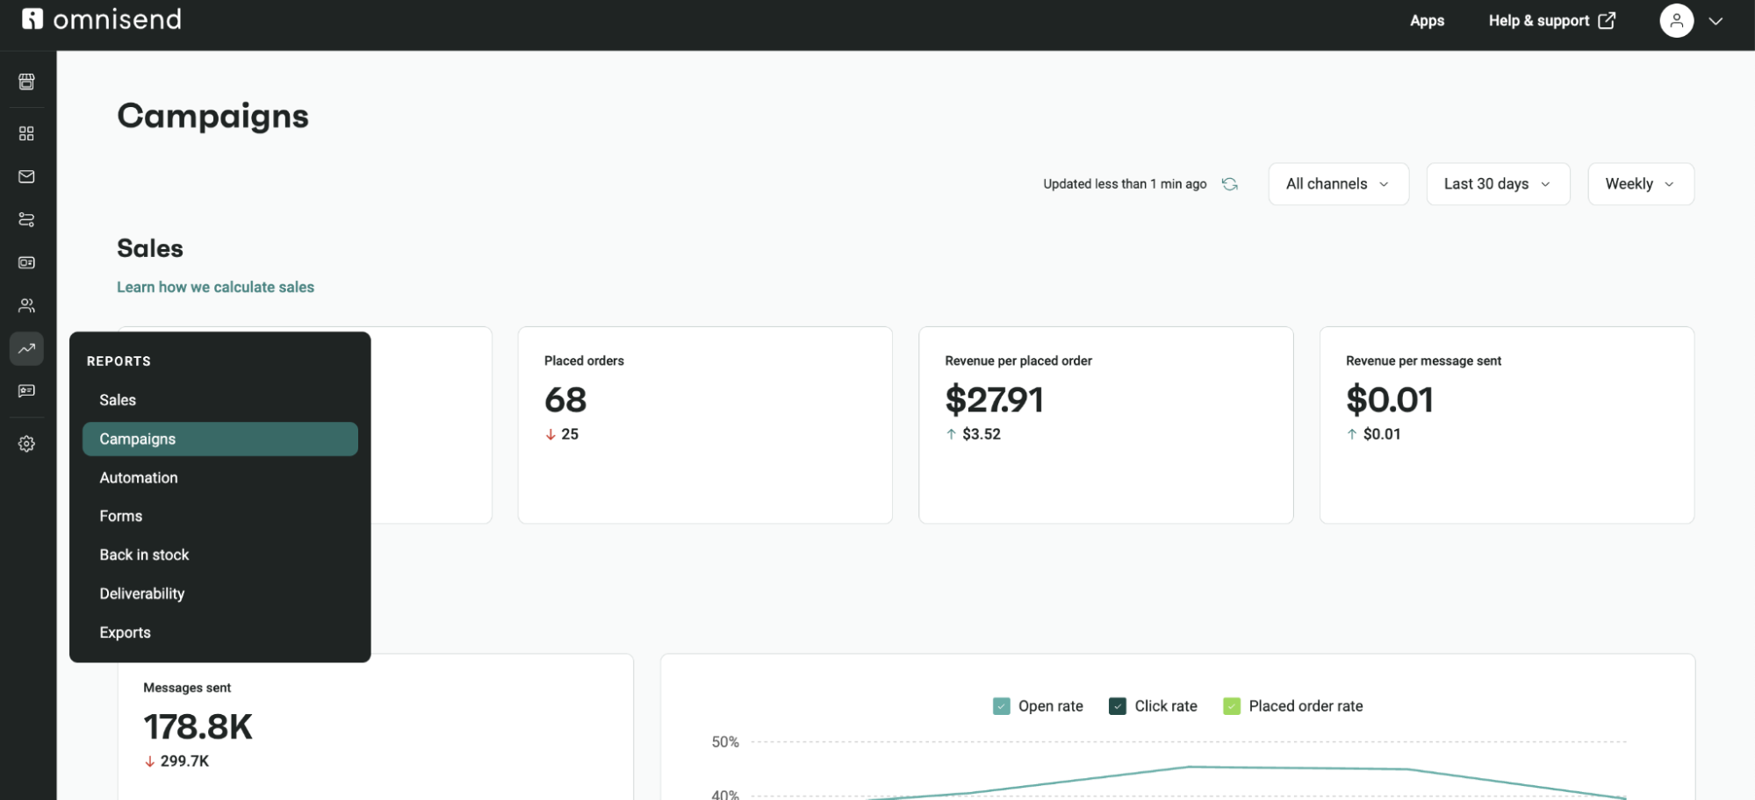Toggle the Open rate checkbox

[x=1001, y=705]
